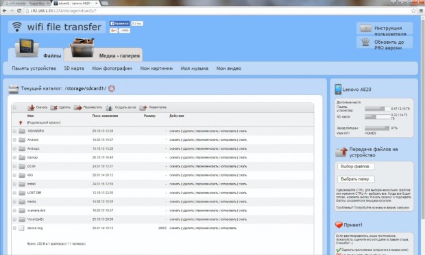
Task: Click the SD card storage usage bar
Action: 377,117
